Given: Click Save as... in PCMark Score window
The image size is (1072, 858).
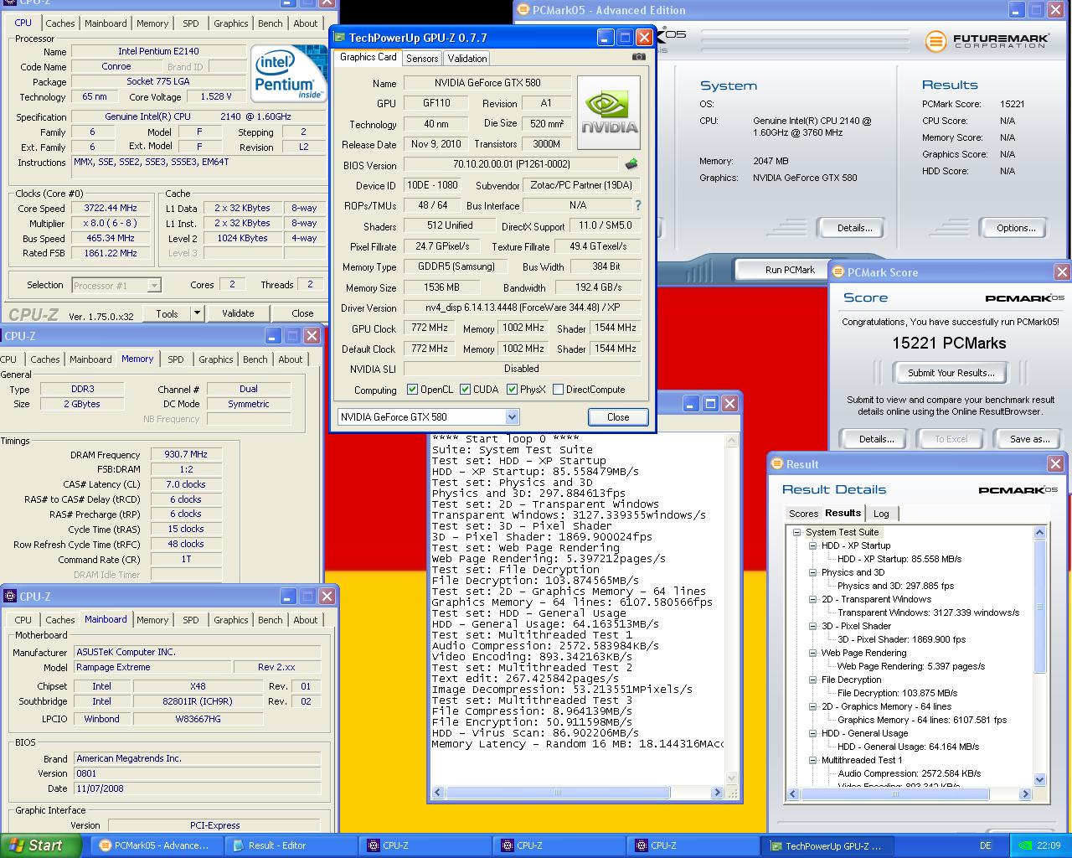Looking at the screenshot, I should click(x=1029, y=439).
